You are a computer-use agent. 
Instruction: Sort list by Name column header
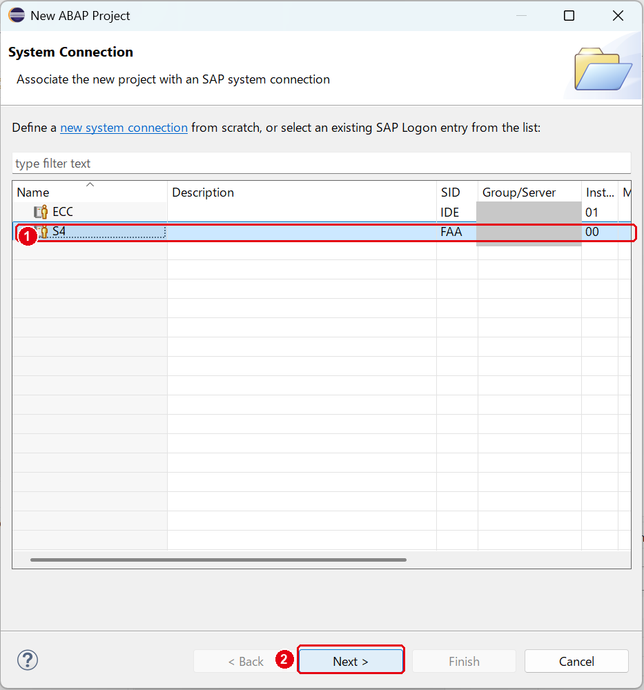click(90, 193)
